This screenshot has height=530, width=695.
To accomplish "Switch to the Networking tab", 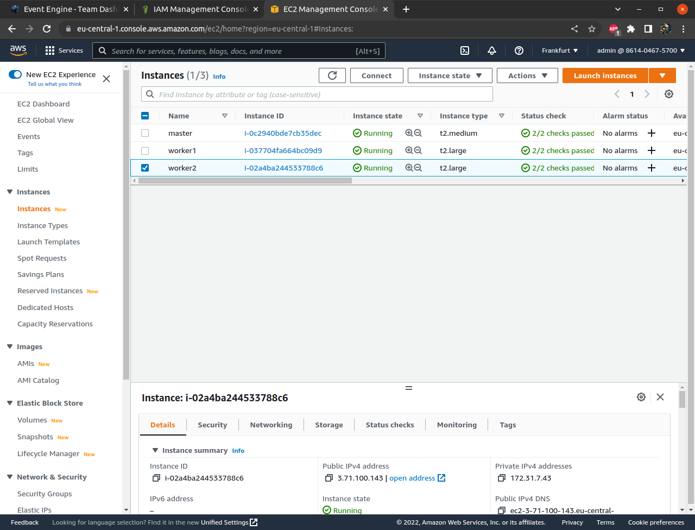I will point(271,425).
